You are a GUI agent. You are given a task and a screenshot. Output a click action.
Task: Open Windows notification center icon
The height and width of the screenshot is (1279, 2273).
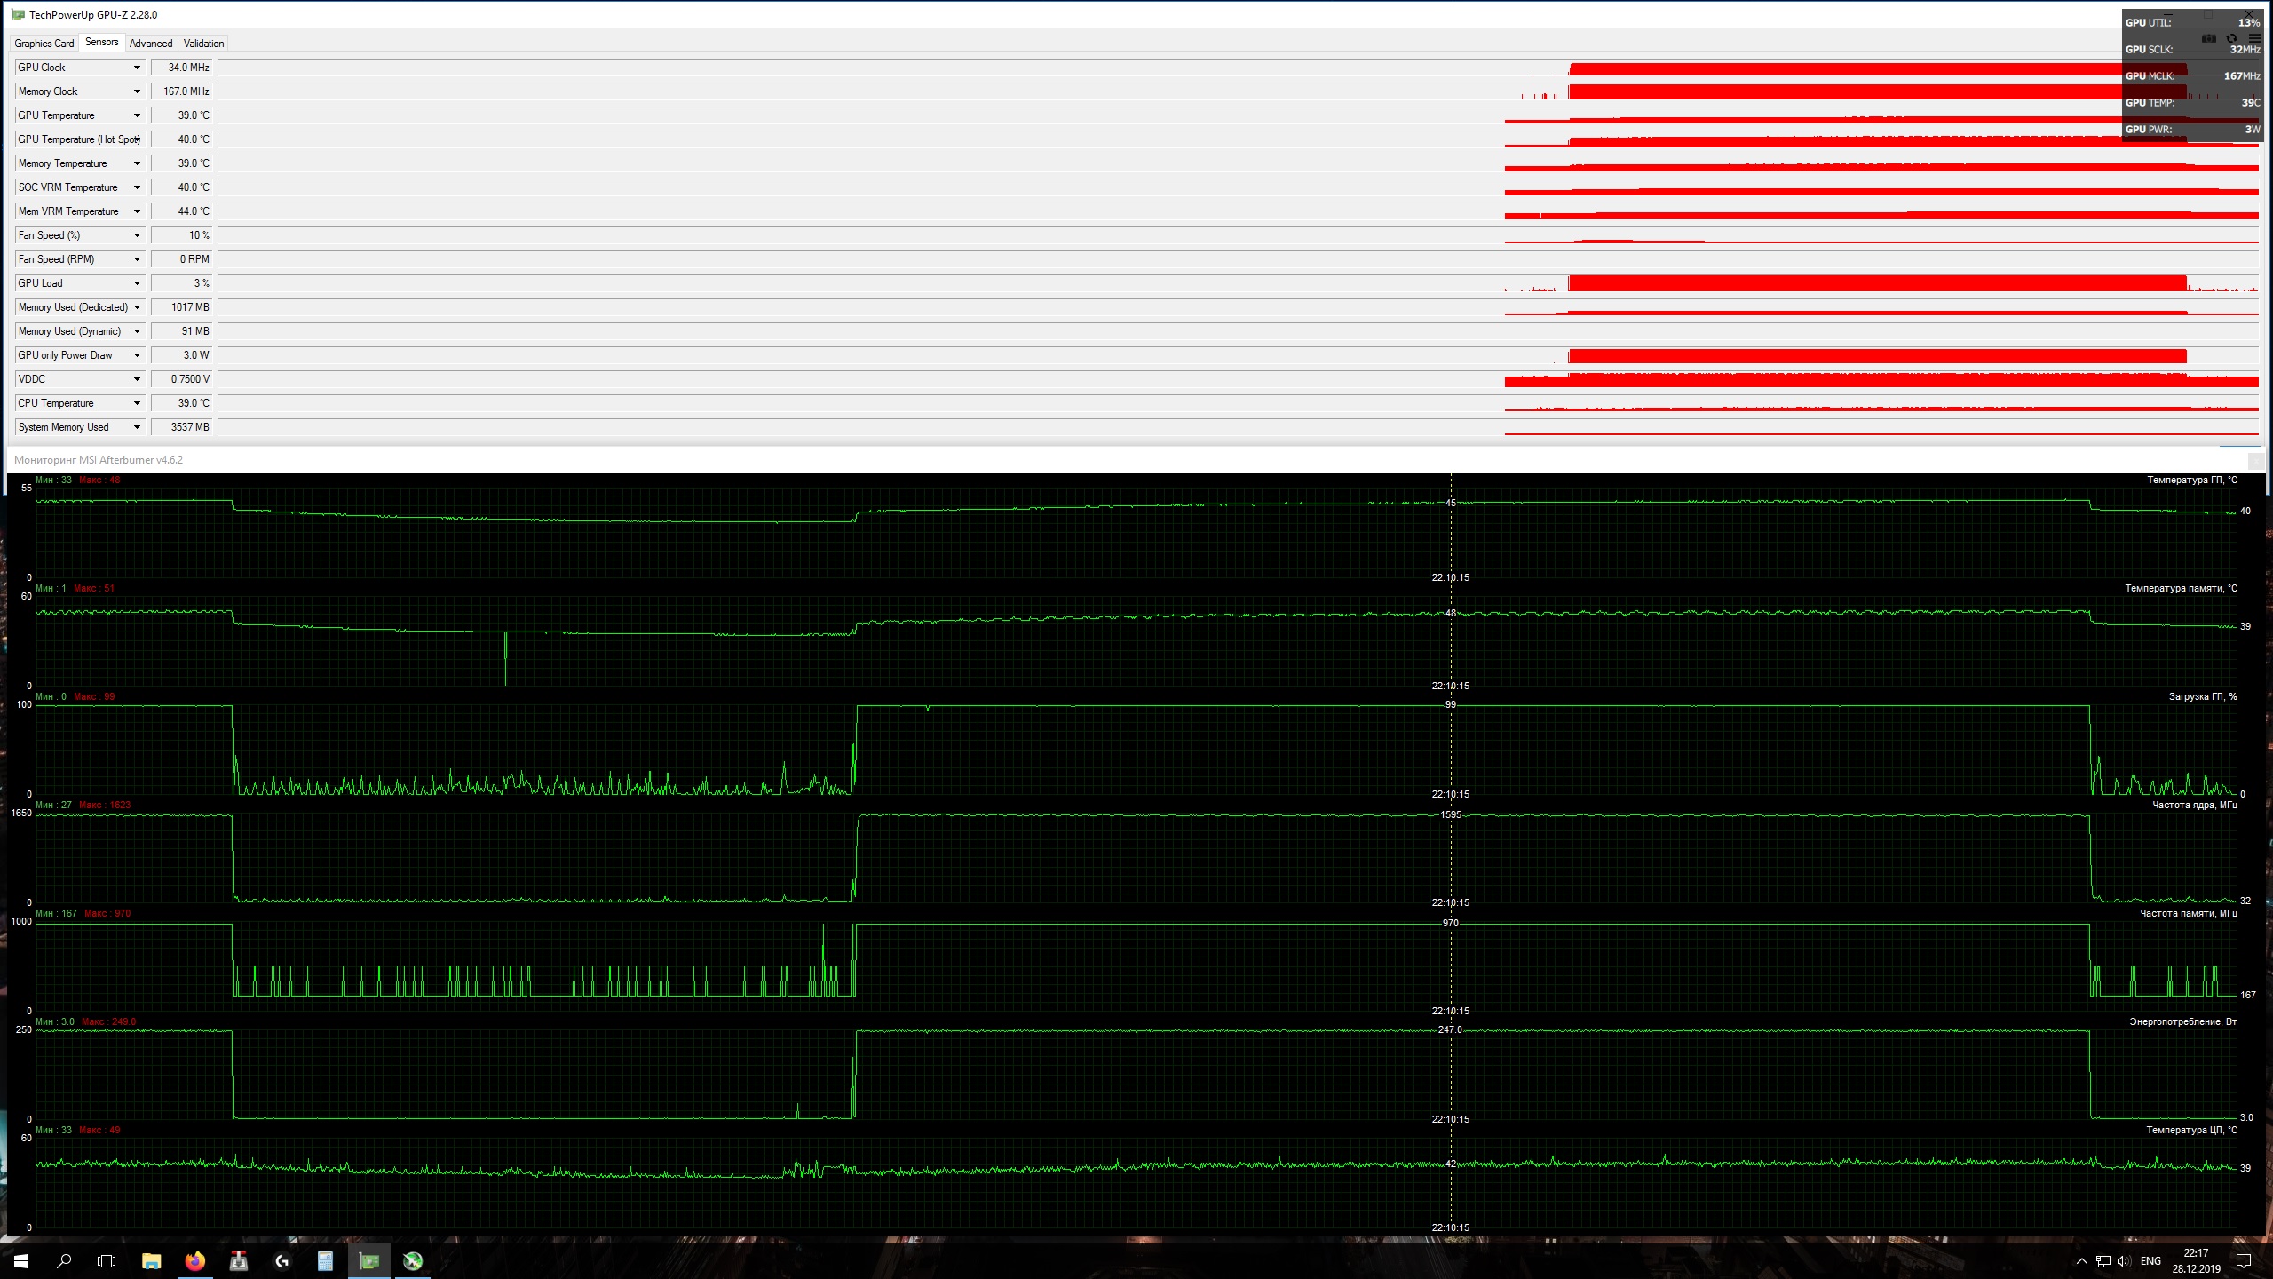pyautogui.click(x=2244, y=1260)
